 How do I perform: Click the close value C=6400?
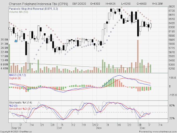click(142, 4)
